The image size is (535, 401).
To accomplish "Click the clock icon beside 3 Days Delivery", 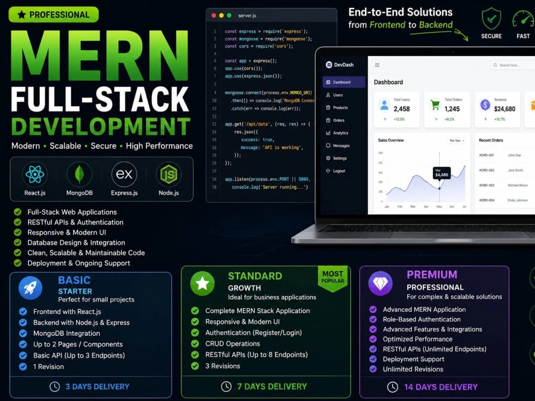I will pyautogui.click(x=55, y=387).
